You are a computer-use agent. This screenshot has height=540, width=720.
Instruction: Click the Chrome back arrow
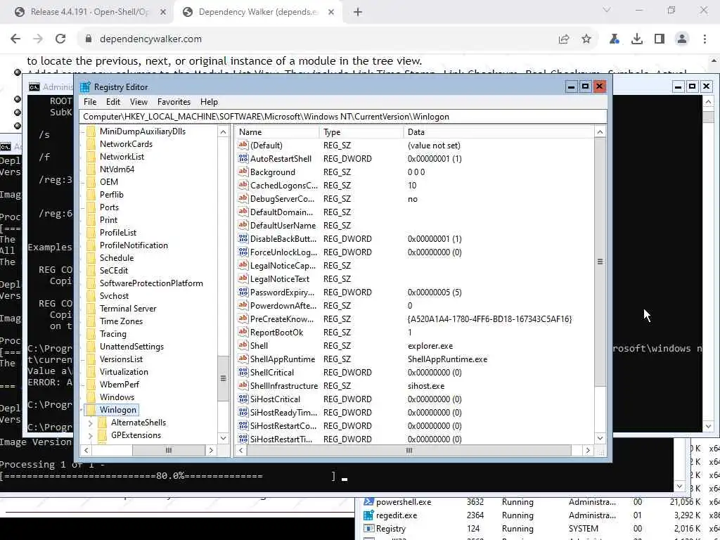15,39
